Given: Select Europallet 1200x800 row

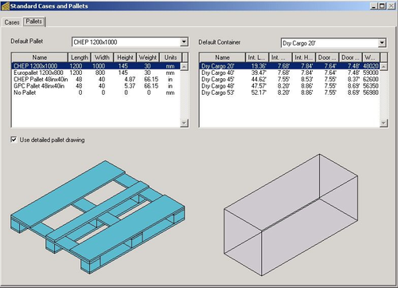Looking at the screenshot, I should click(96, 73).
